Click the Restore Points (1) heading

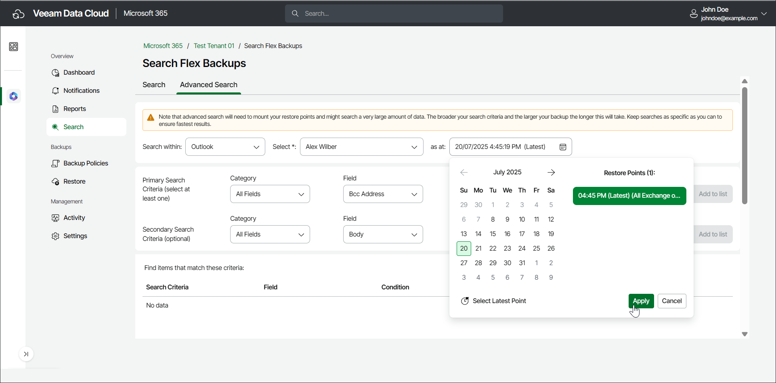(629, 173)
